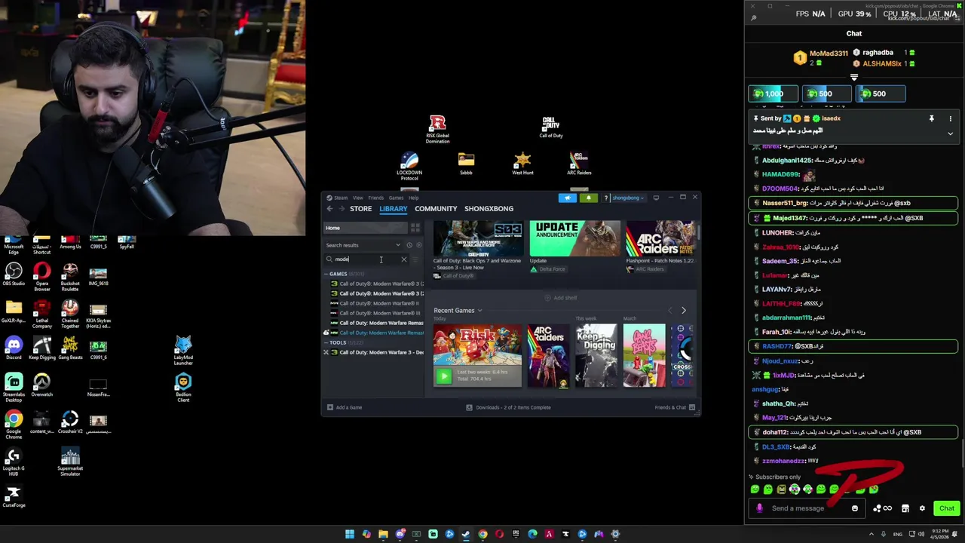Open pinned message three-dot menu

(x=950, y=118)
